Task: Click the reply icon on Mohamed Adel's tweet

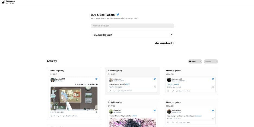Action: 173,91
